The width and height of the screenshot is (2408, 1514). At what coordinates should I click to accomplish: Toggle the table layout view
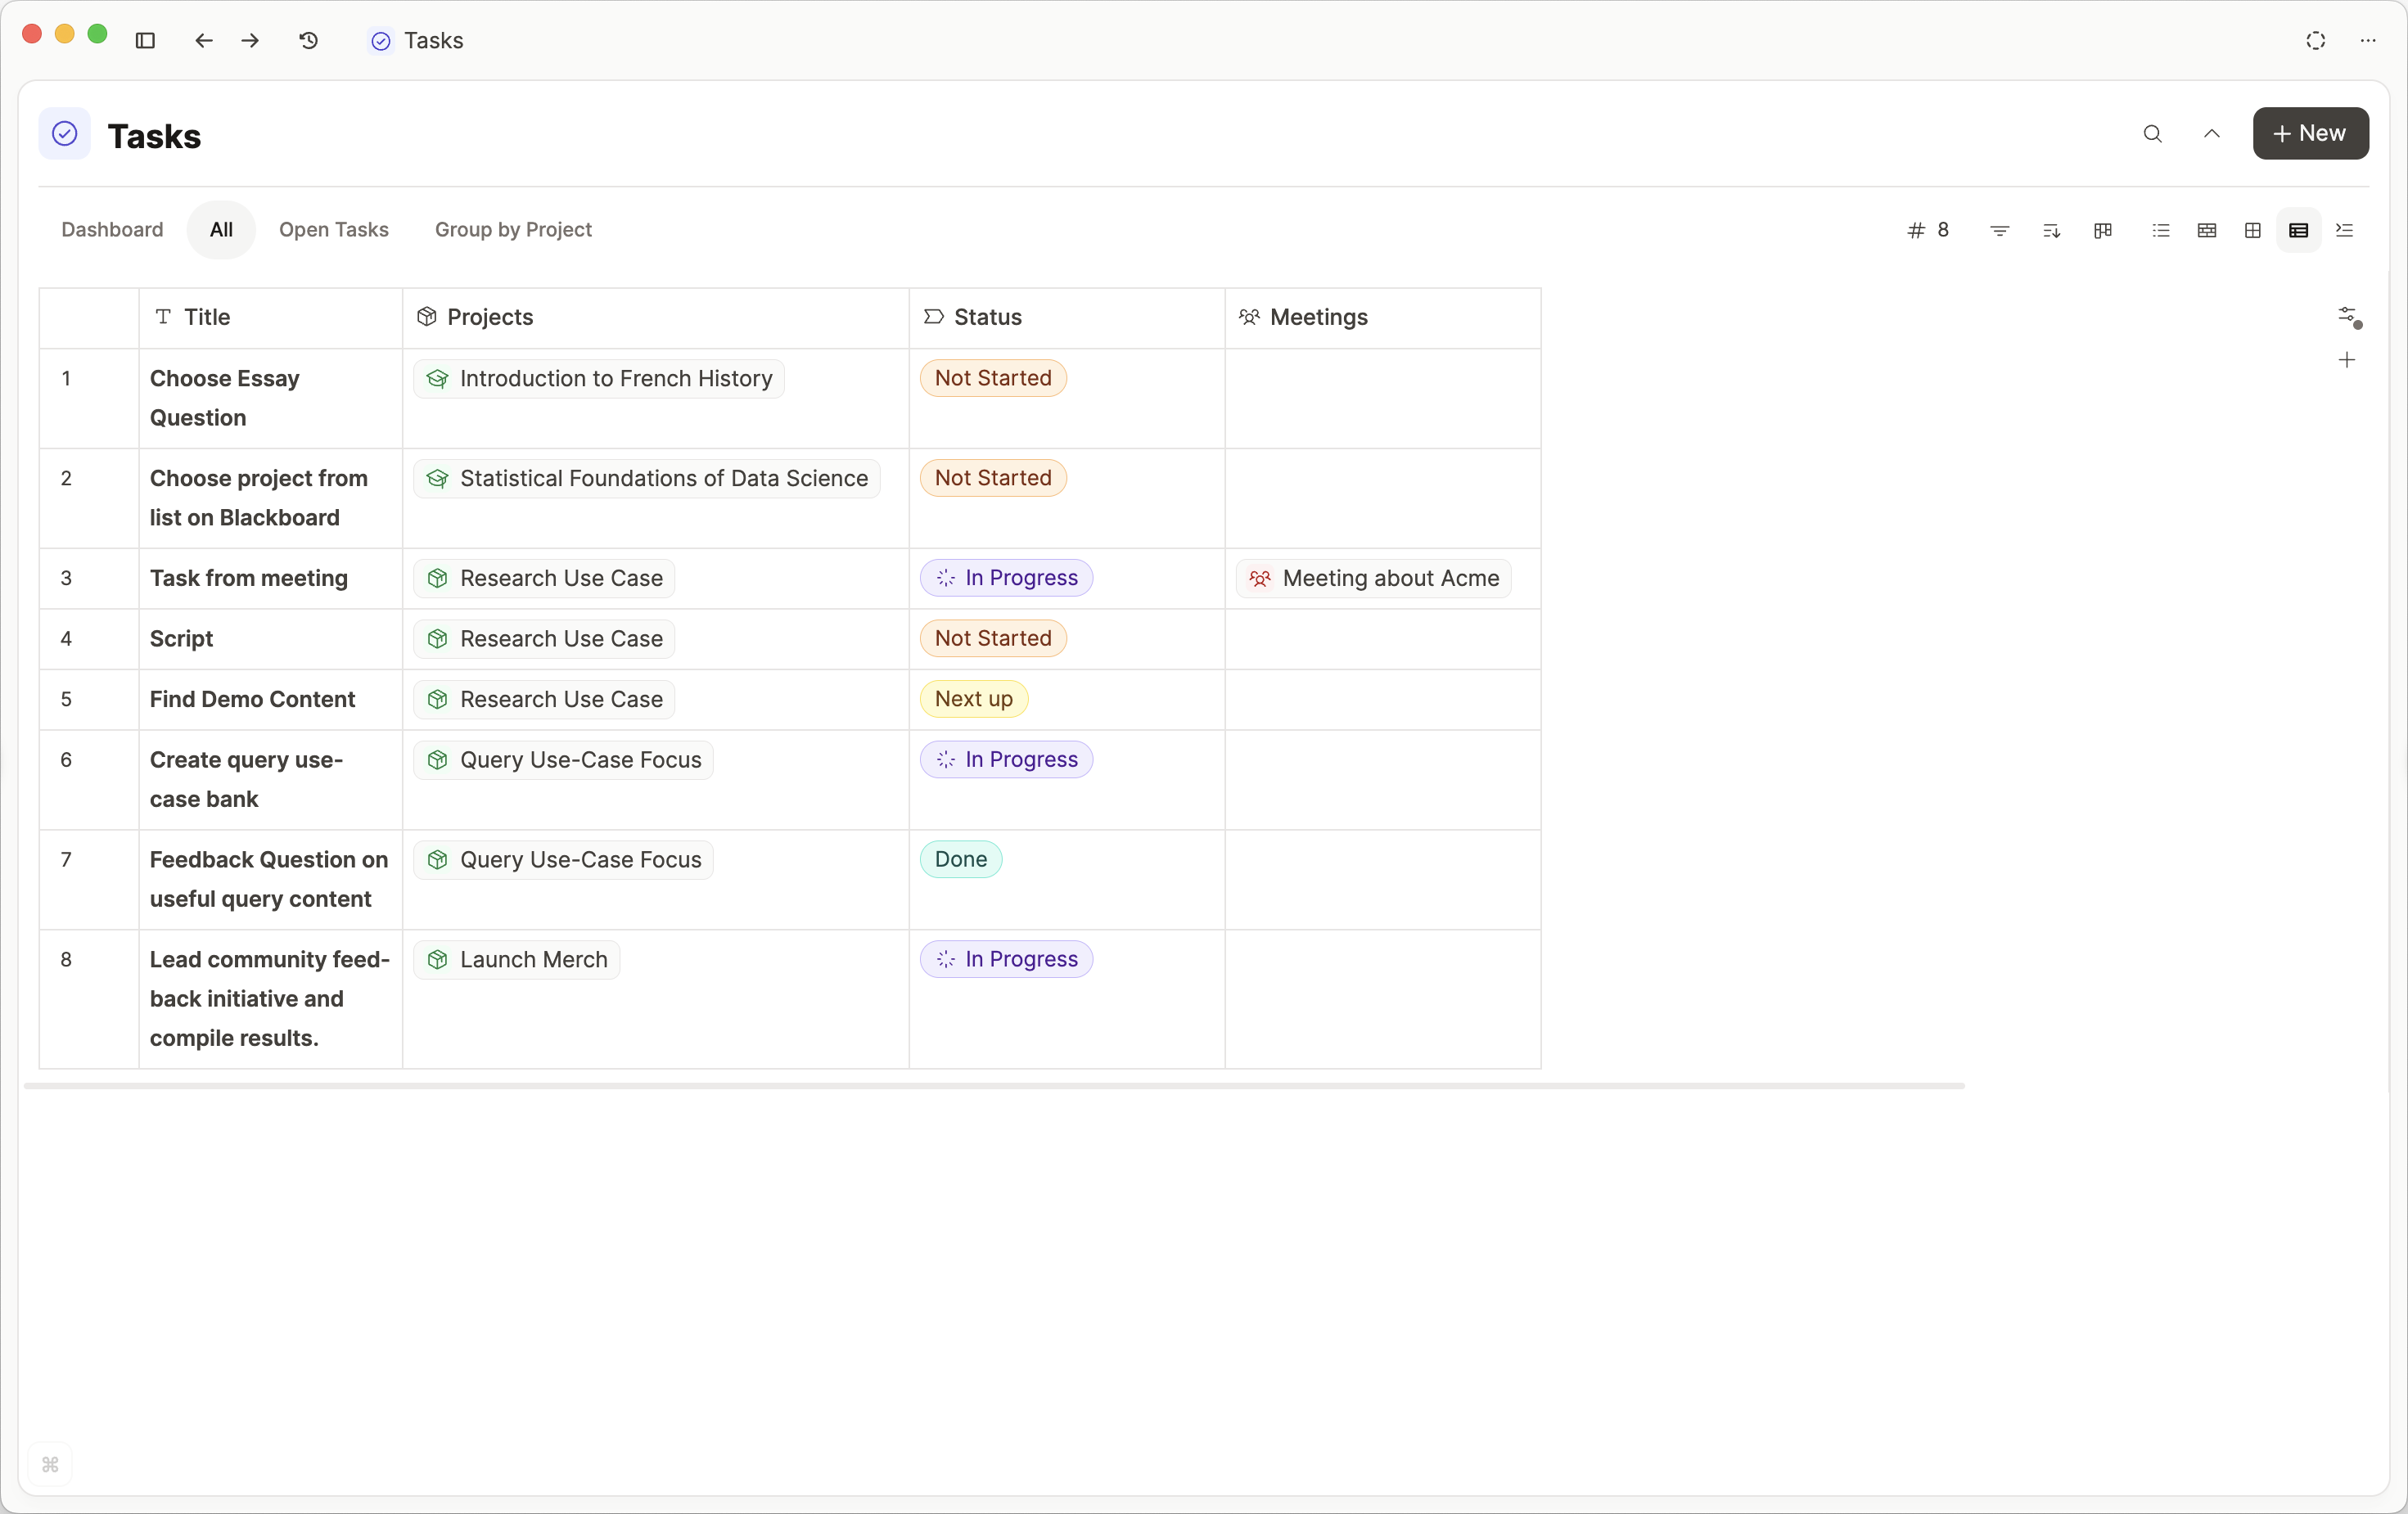(x=2298, y=231)
